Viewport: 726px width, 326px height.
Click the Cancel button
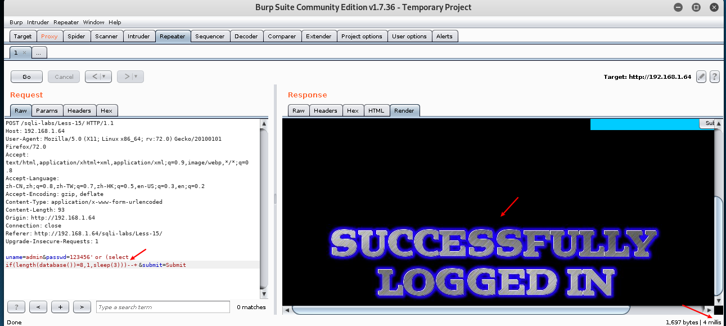click(x=64, y=77)
